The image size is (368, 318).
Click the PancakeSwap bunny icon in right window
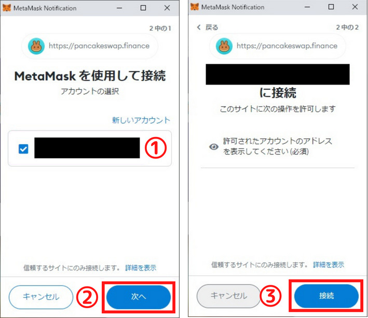224,46
